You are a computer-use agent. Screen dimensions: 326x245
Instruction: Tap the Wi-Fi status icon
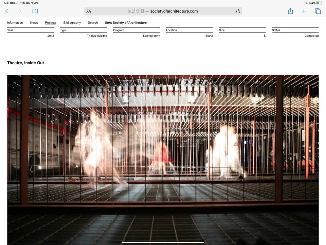coord(307,3)
